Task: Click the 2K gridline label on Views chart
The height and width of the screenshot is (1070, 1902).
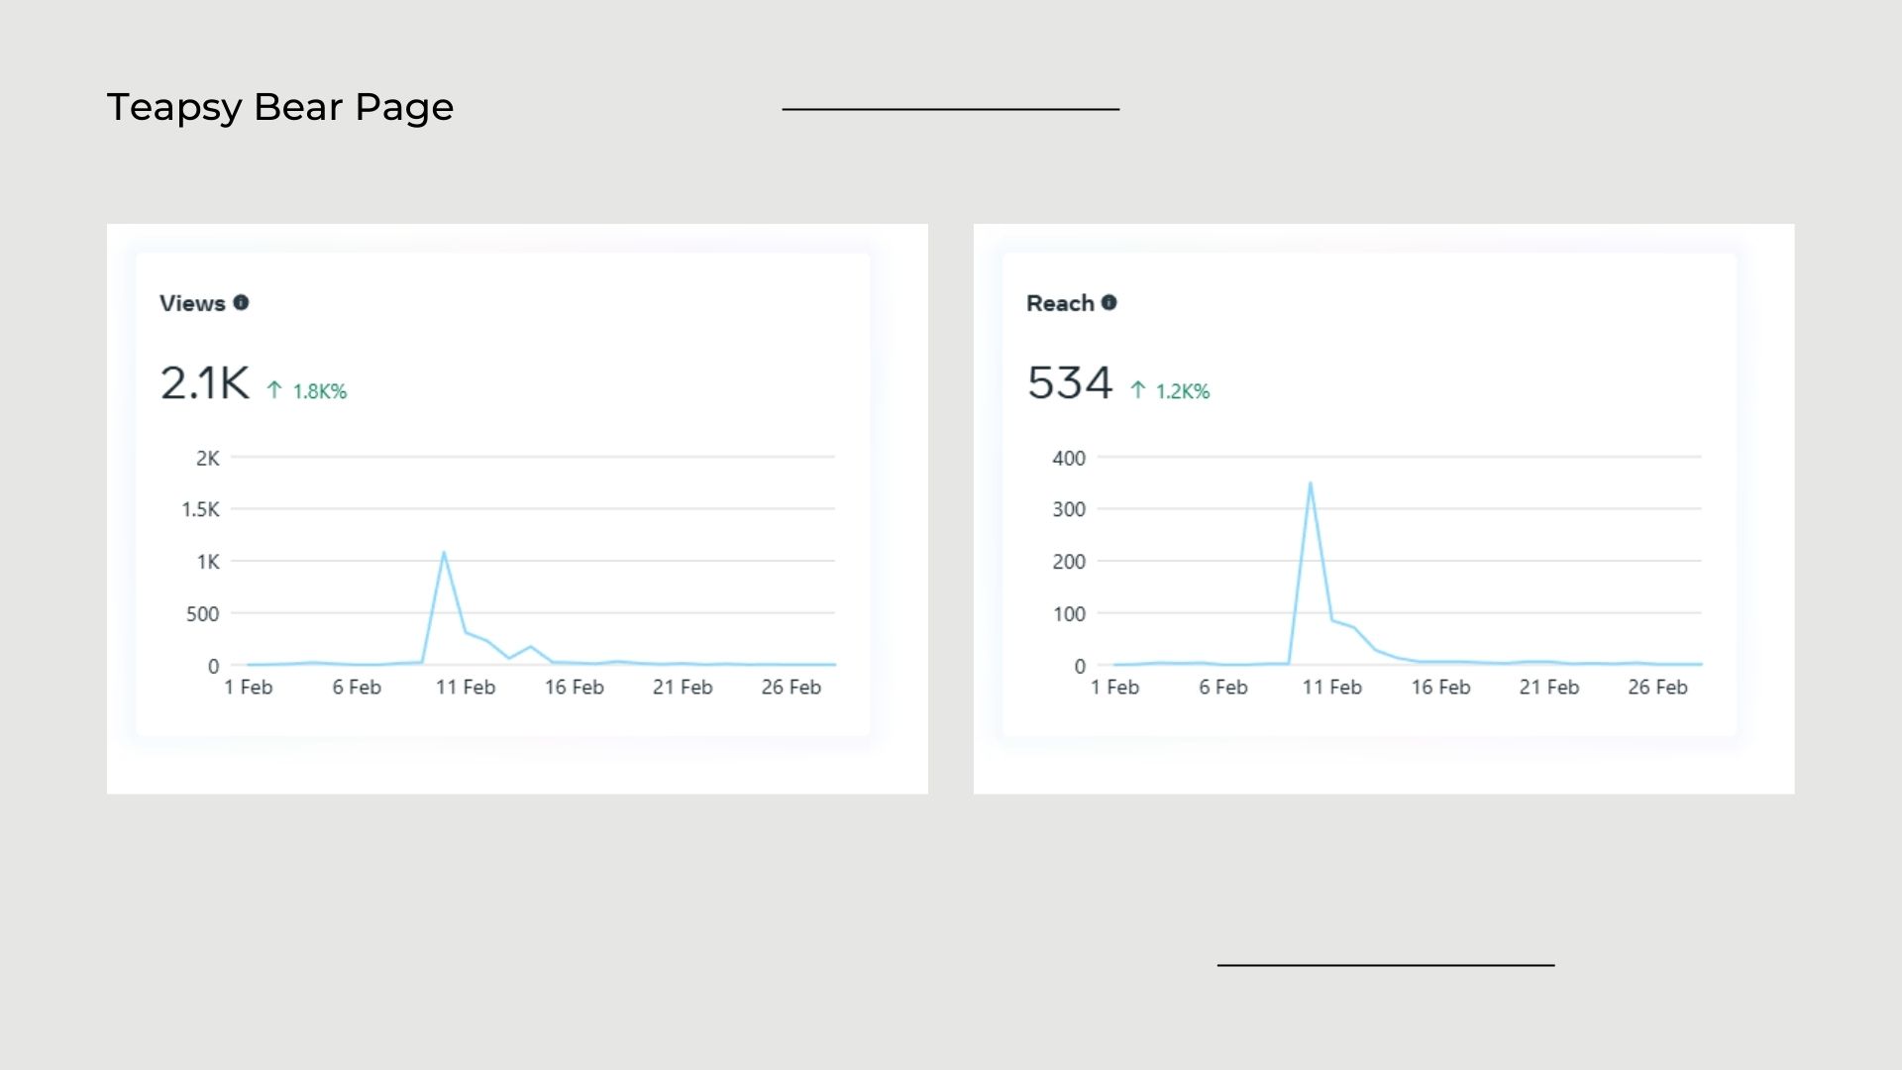Action: point(207,458)
